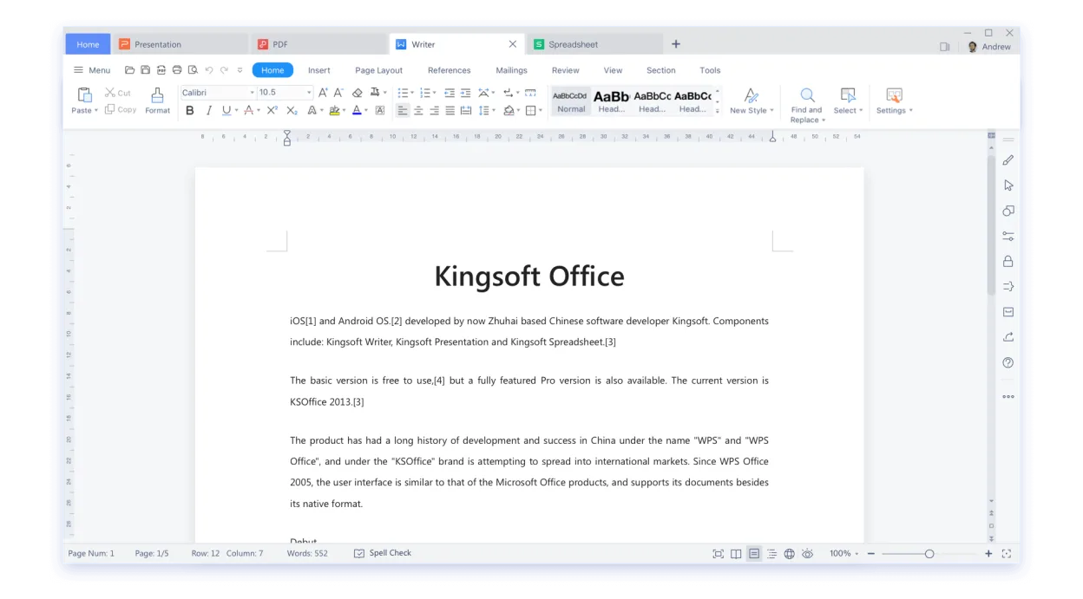Click the zoom in plus button
Image resolution: width=1083 pixels, height=599 pixels.
pos(988,554)
